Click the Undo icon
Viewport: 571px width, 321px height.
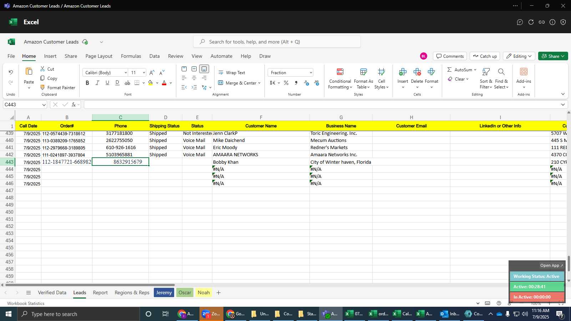point(11,72)
